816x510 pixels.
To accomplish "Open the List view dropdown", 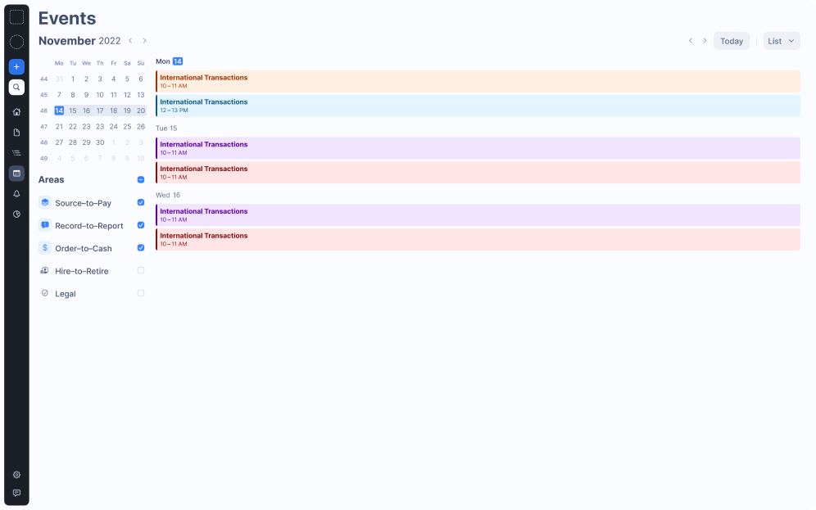I will coord(781,40).
